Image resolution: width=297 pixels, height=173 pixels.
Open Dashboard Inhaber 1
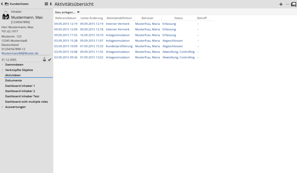tap(20, 86)
